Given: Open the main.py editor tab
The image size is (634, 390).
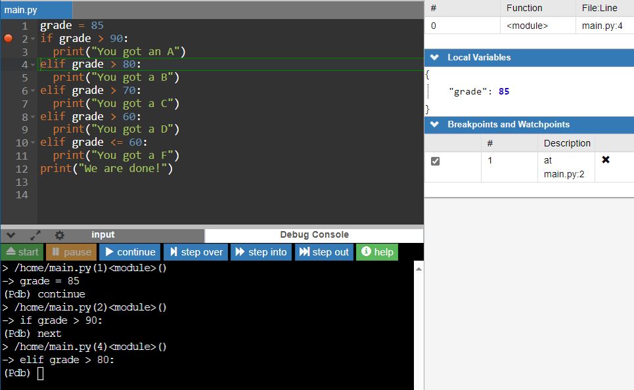Looking at the screenshot, I should pos(21,10).
